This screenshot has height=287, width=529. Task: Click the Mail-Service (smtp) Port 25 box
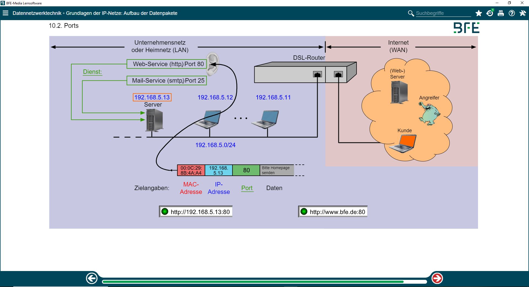tap(167, 80)
